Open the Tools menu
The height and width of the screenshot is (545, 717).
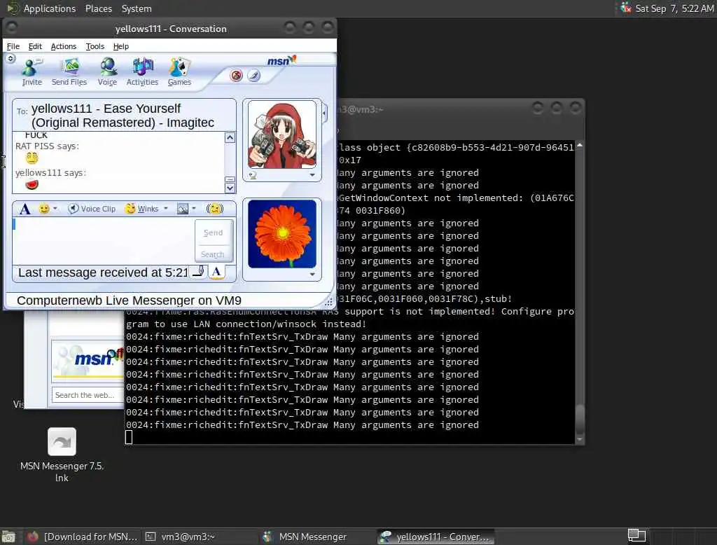click(95, 46)
